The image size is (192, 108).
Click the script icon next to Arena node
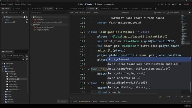24,17
